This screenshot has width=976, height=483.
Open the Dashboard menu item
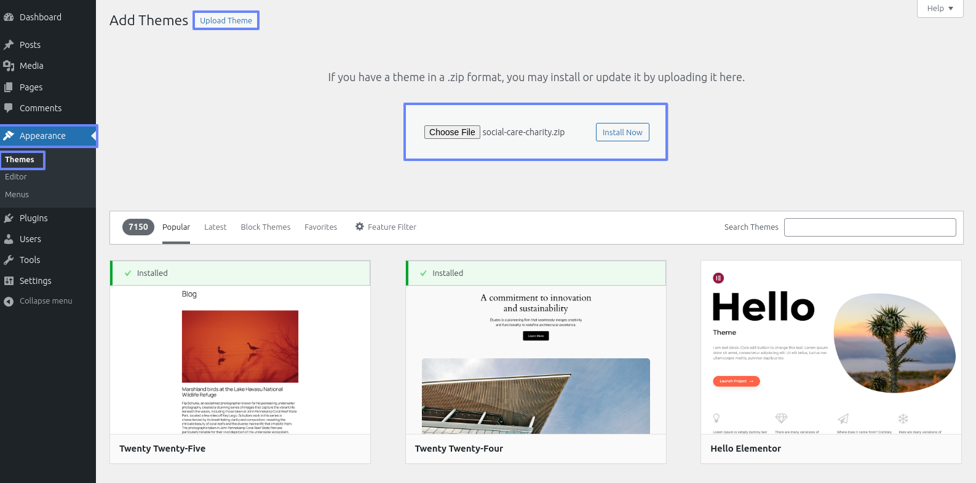[48, 17]
